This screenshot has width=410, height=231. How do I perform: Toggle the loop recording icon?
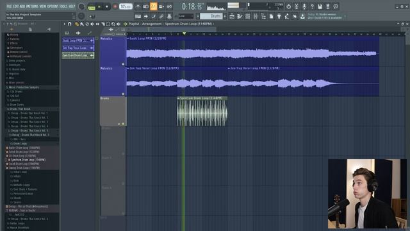[x=169, y=6]
